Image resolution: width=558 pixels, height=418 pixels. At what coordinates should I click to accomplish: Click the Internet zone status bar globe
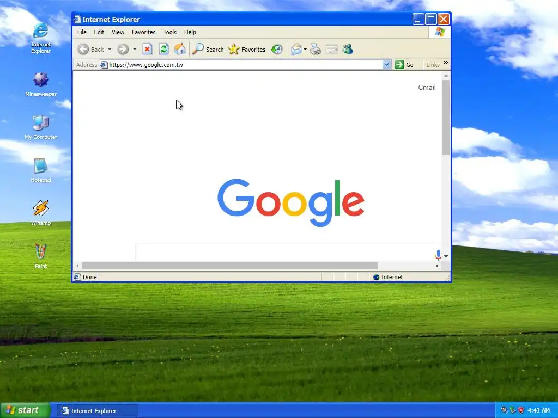click(x=376, y=277)
